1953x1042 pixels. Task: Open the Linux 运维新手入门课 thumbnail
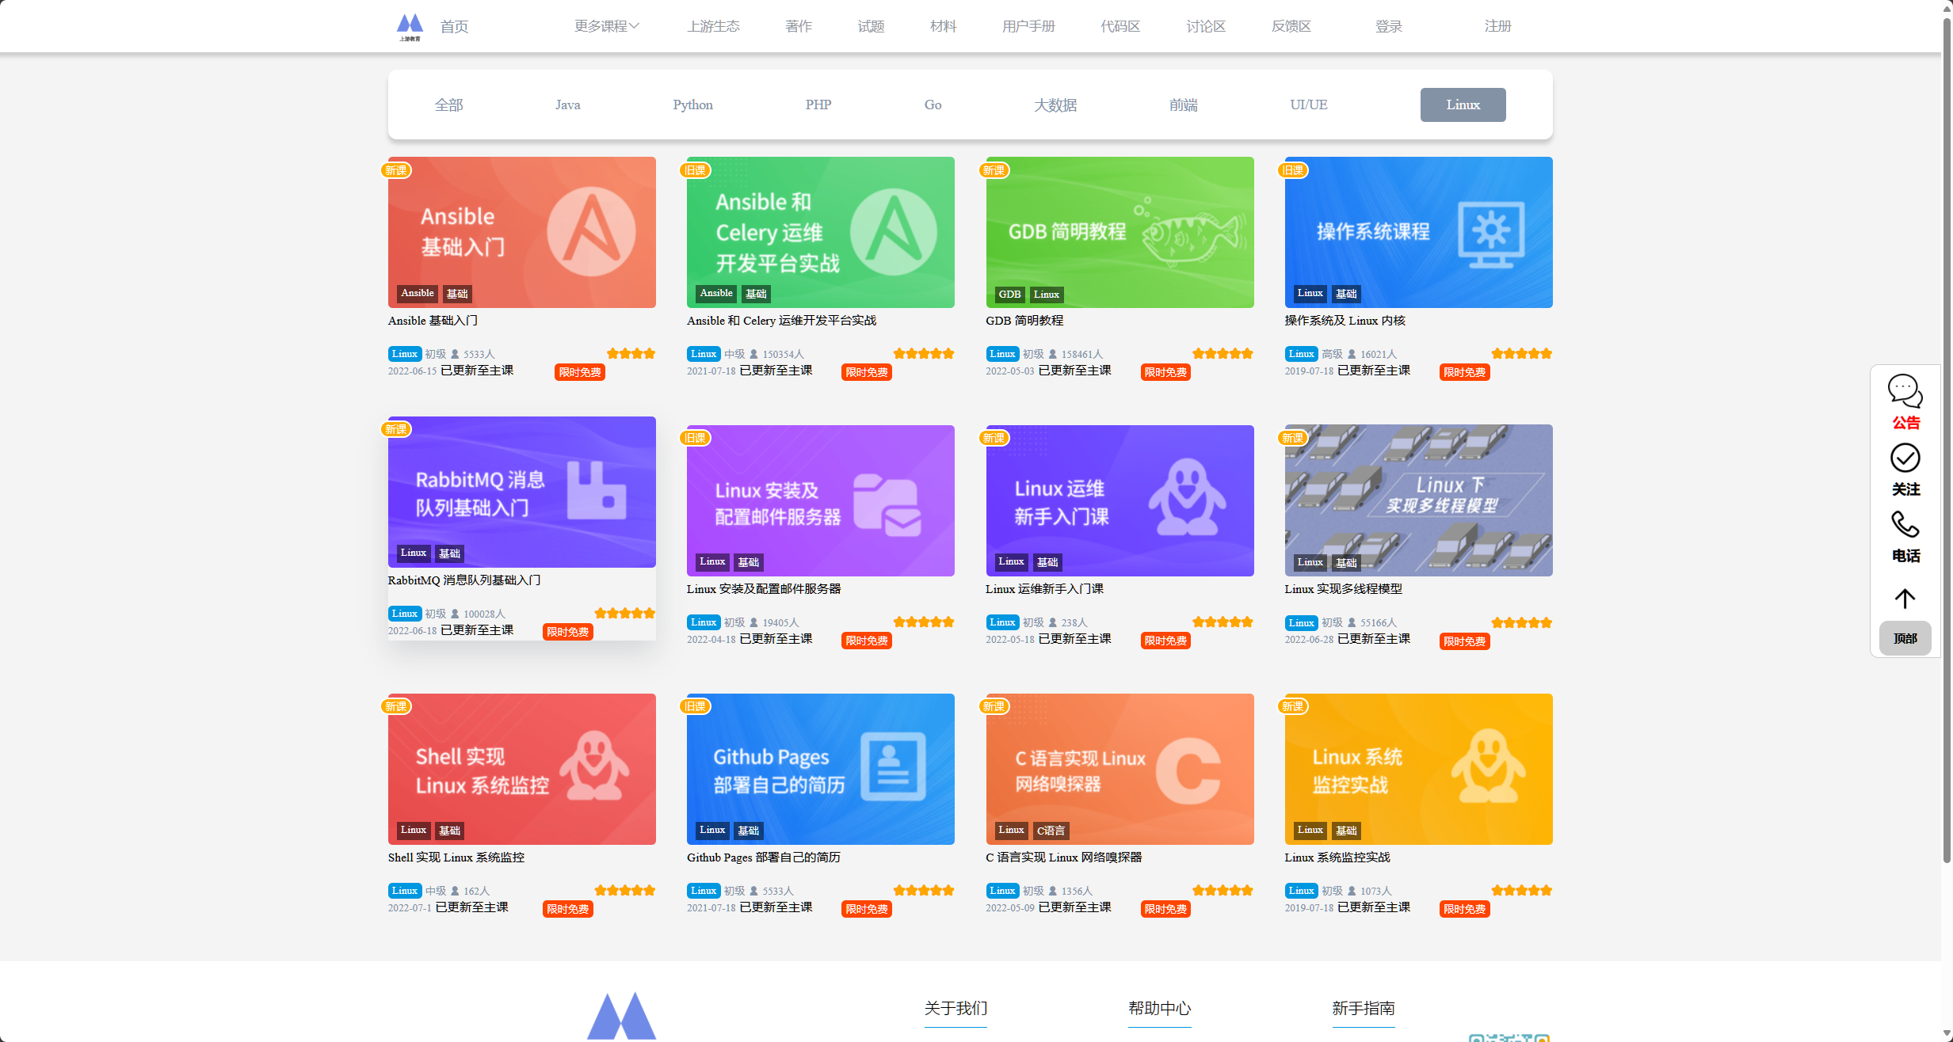pyautogui.click(x=1120, y=500)
